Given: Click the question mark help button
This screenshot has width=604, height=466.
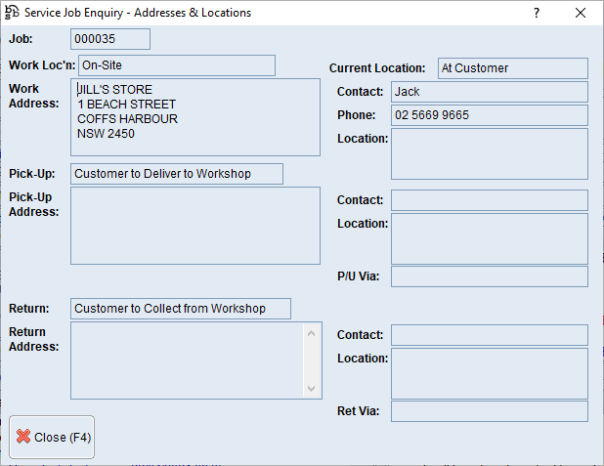Looking at the screenshot, I should pos(537,13).
